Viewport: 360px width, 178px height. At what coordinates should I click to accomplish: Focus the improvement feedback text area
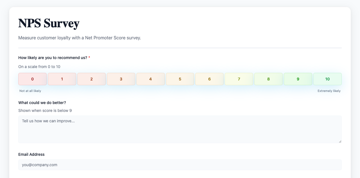coord(180,129)
